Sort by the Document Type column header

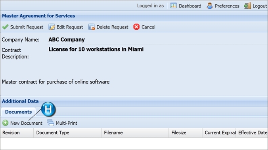67,133
